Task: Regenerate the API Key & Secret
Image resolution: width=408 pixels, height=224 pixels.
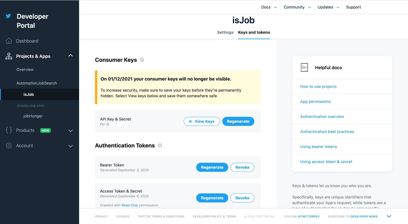Action: (x=238, y=121)
